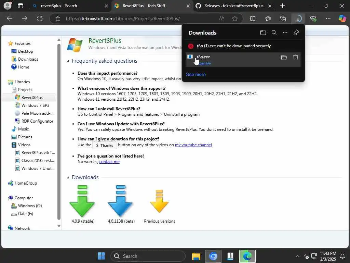Show r8p.exe in folder
This screenshot has height=263, width=350.
point(284,58)
